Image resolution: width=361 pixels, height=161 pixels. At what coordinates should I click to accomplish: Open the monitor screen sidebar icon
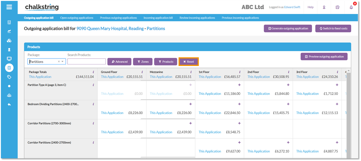(x=9, y=59)
